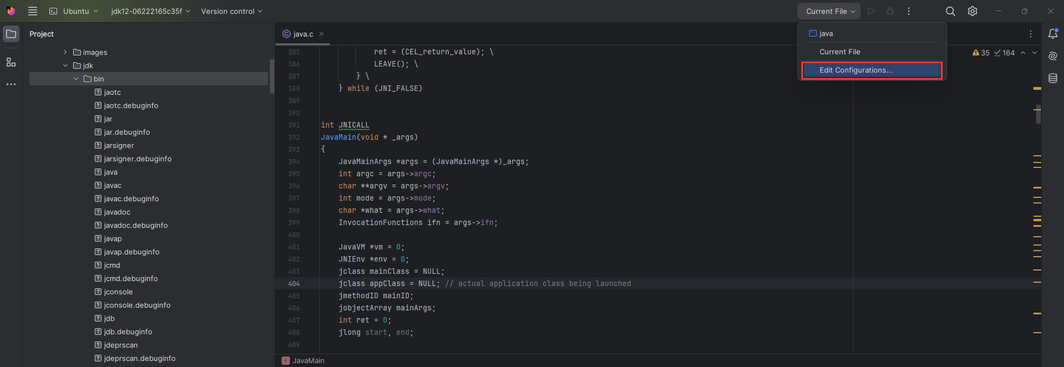1064x367 pixels.
Task: Open Notifications bell icon
Action: pyautogui.click(x=1053, y=34)
